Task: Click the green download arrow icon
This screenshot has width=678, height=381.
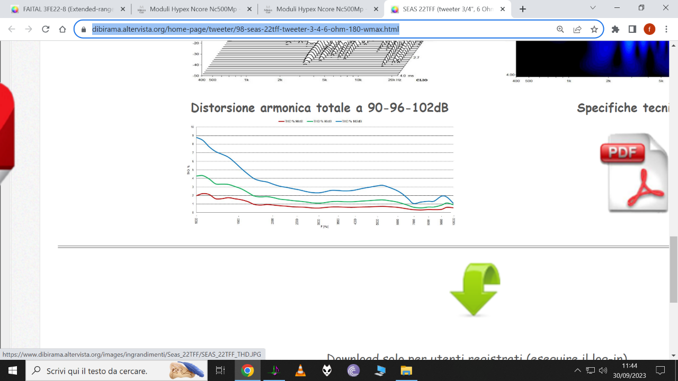Action: click(475, 289)
